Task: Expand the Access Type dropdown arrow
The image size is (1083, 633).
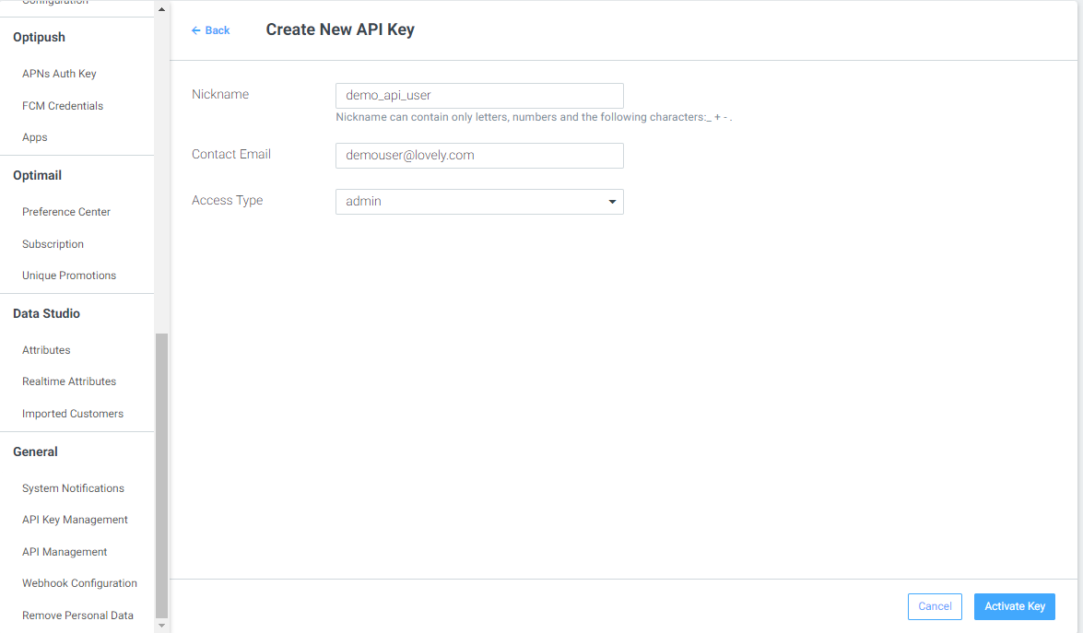Action: 612,202
